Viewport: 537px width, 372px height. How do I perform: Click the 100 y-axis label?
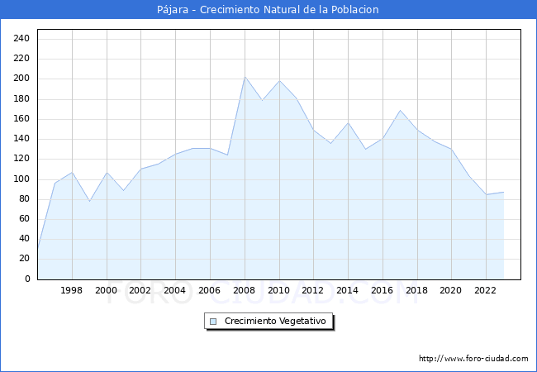point(22,179)
